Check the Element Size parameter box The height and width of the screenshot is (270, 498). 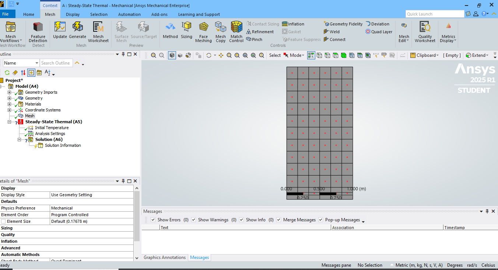(3, 221)
